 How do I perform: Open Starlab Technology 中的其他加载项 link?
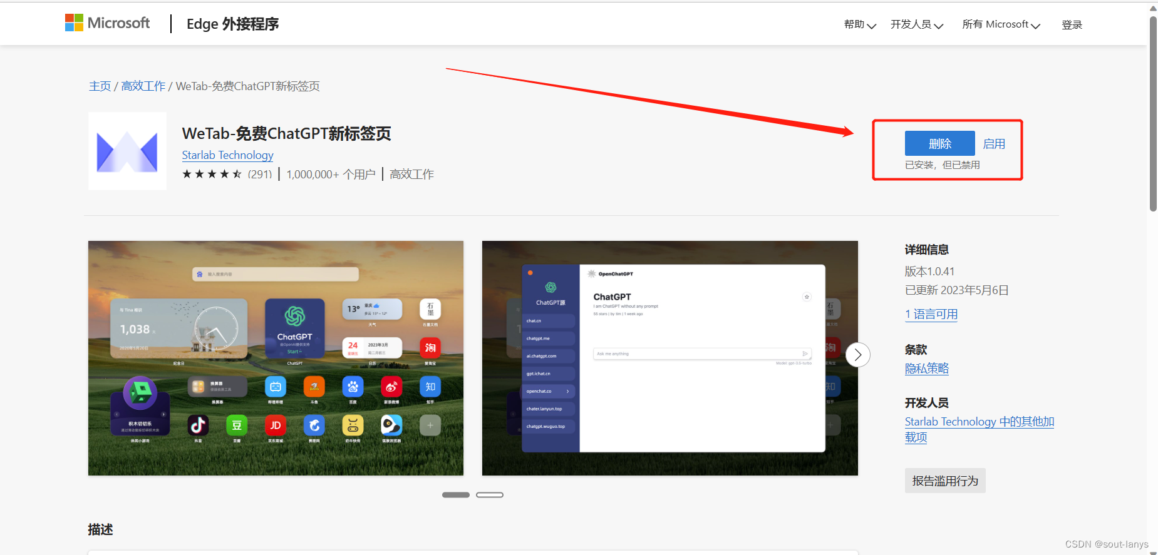click(x=980, y=429)
